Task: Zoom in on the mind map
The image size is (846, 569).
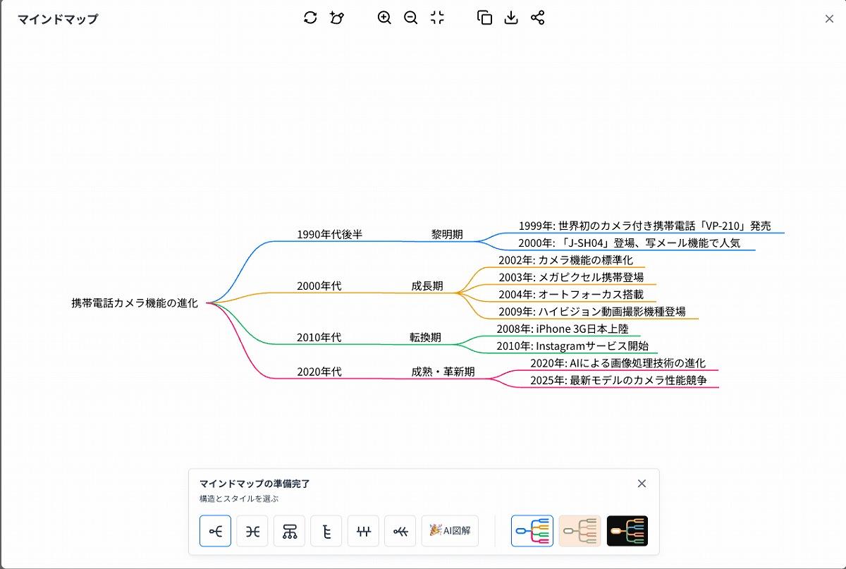Action: tap(384, 18)
